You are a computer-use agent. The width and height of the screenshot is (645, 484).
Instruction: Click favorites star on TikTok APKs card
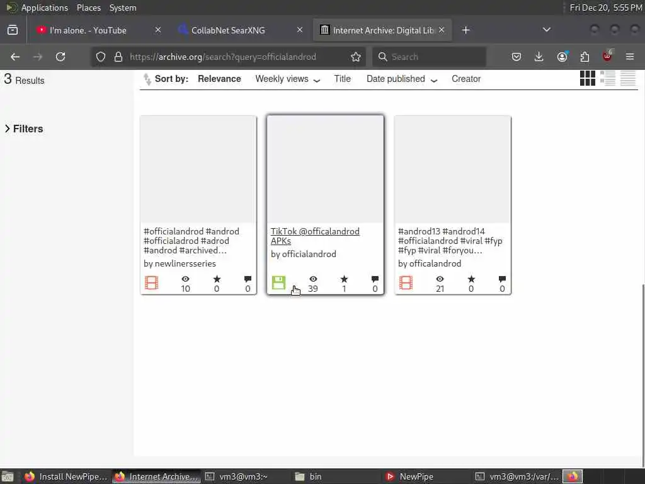[x=344, y=279]
